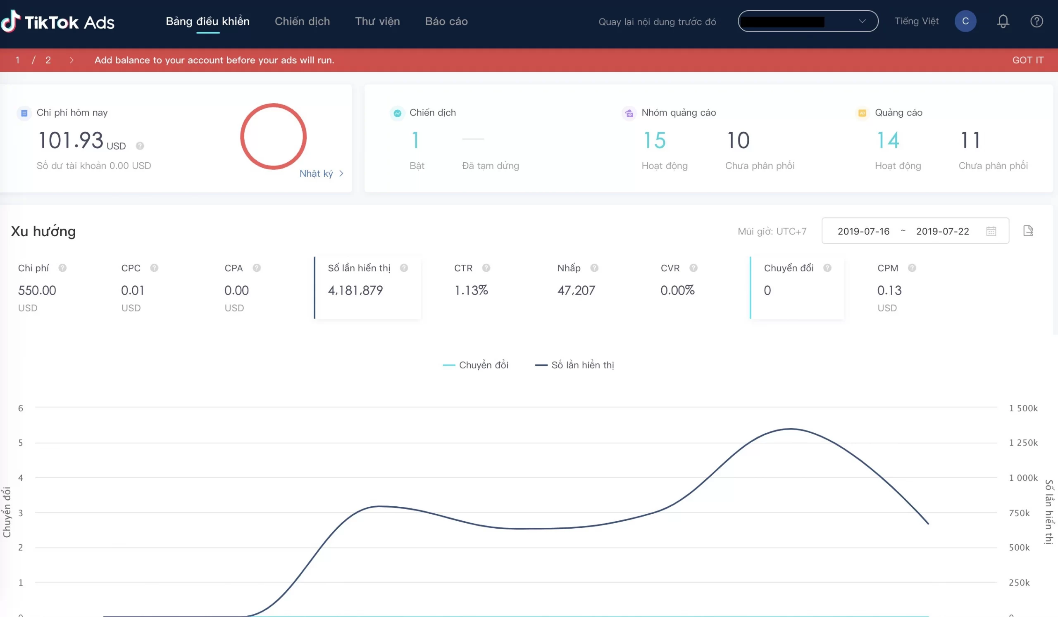Image resolution: width=1058 pixels, height=617 pixels.
Task: Open the Tiếng Việt language selector
Action: pos(916,21)
